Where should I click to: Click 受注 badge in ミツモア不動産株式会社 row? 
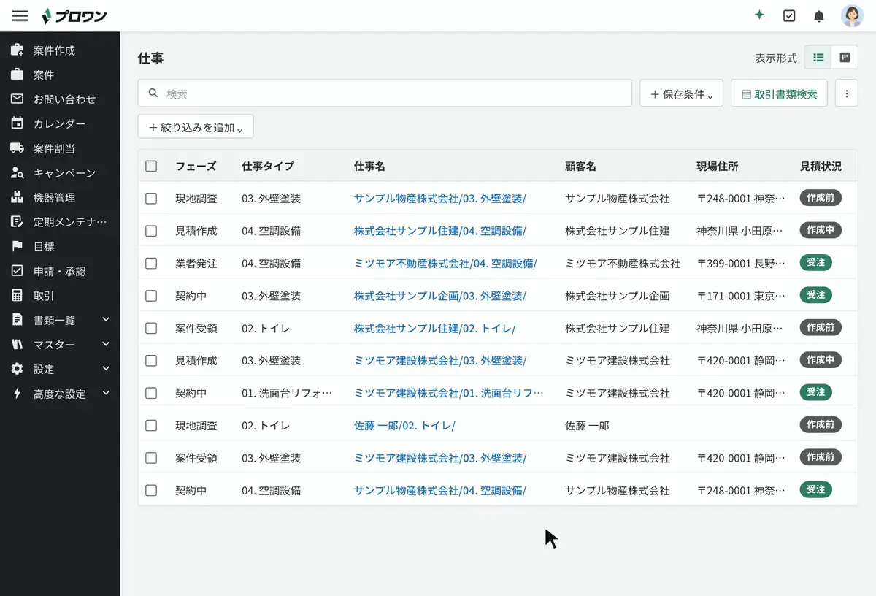[816, 263]
